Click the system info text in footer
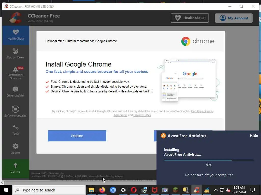This screenshot has height=195, width=261. point(77,175)
